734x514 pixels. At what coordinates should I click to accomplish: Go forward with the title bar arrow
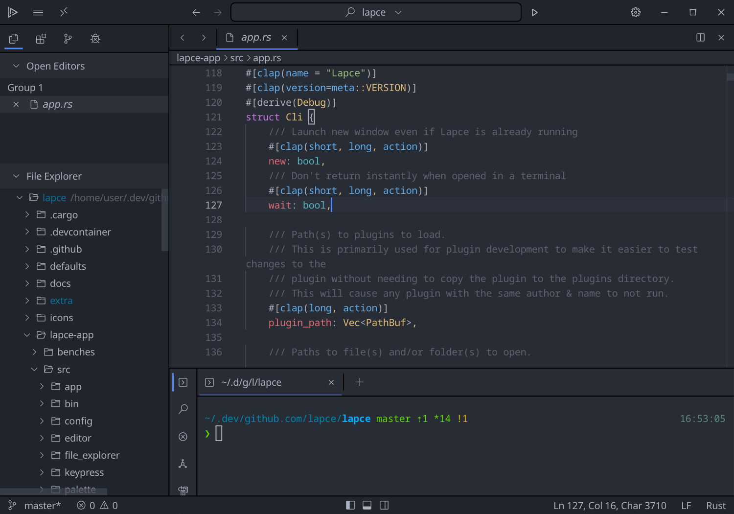pos(218,12)
